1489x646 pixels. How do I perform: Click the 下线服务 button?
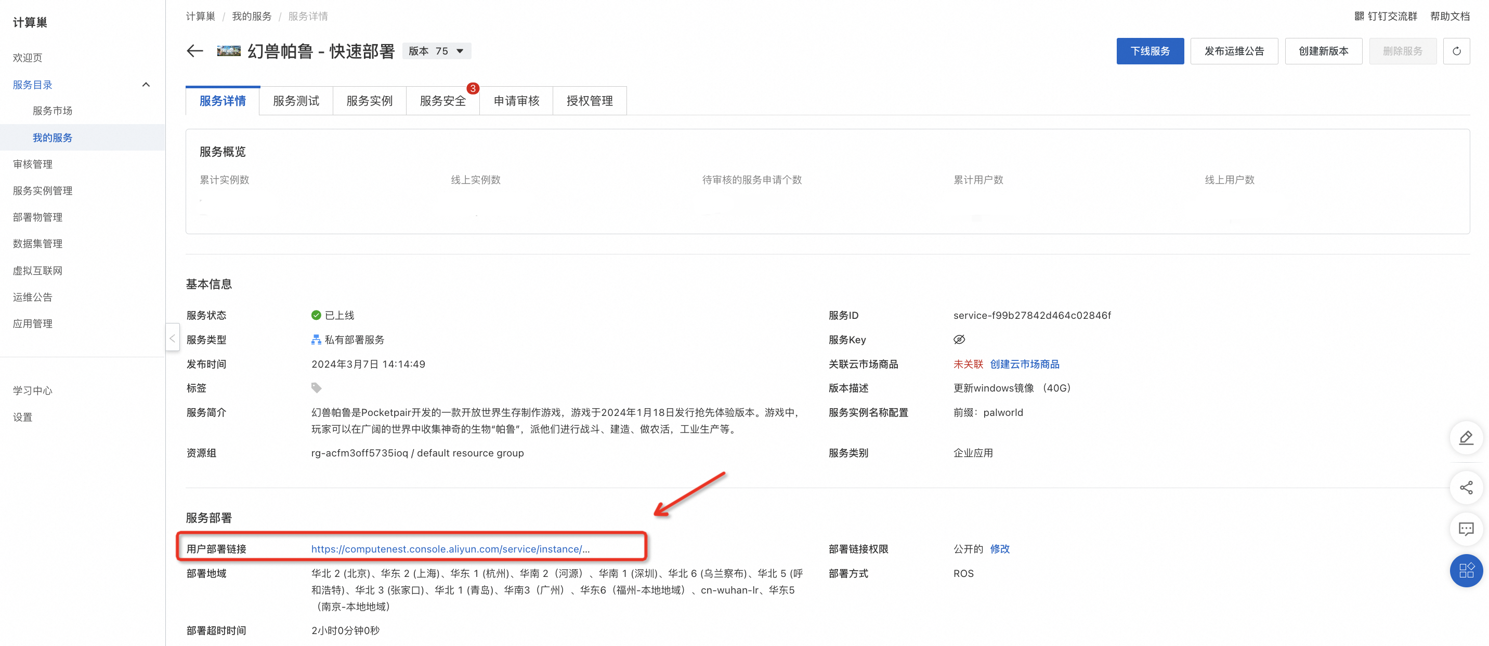1150,51
